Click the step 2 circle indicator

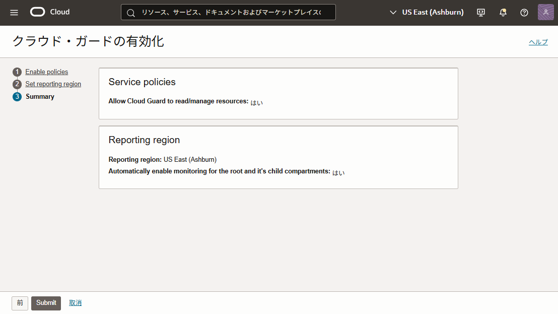pos(17,84)
